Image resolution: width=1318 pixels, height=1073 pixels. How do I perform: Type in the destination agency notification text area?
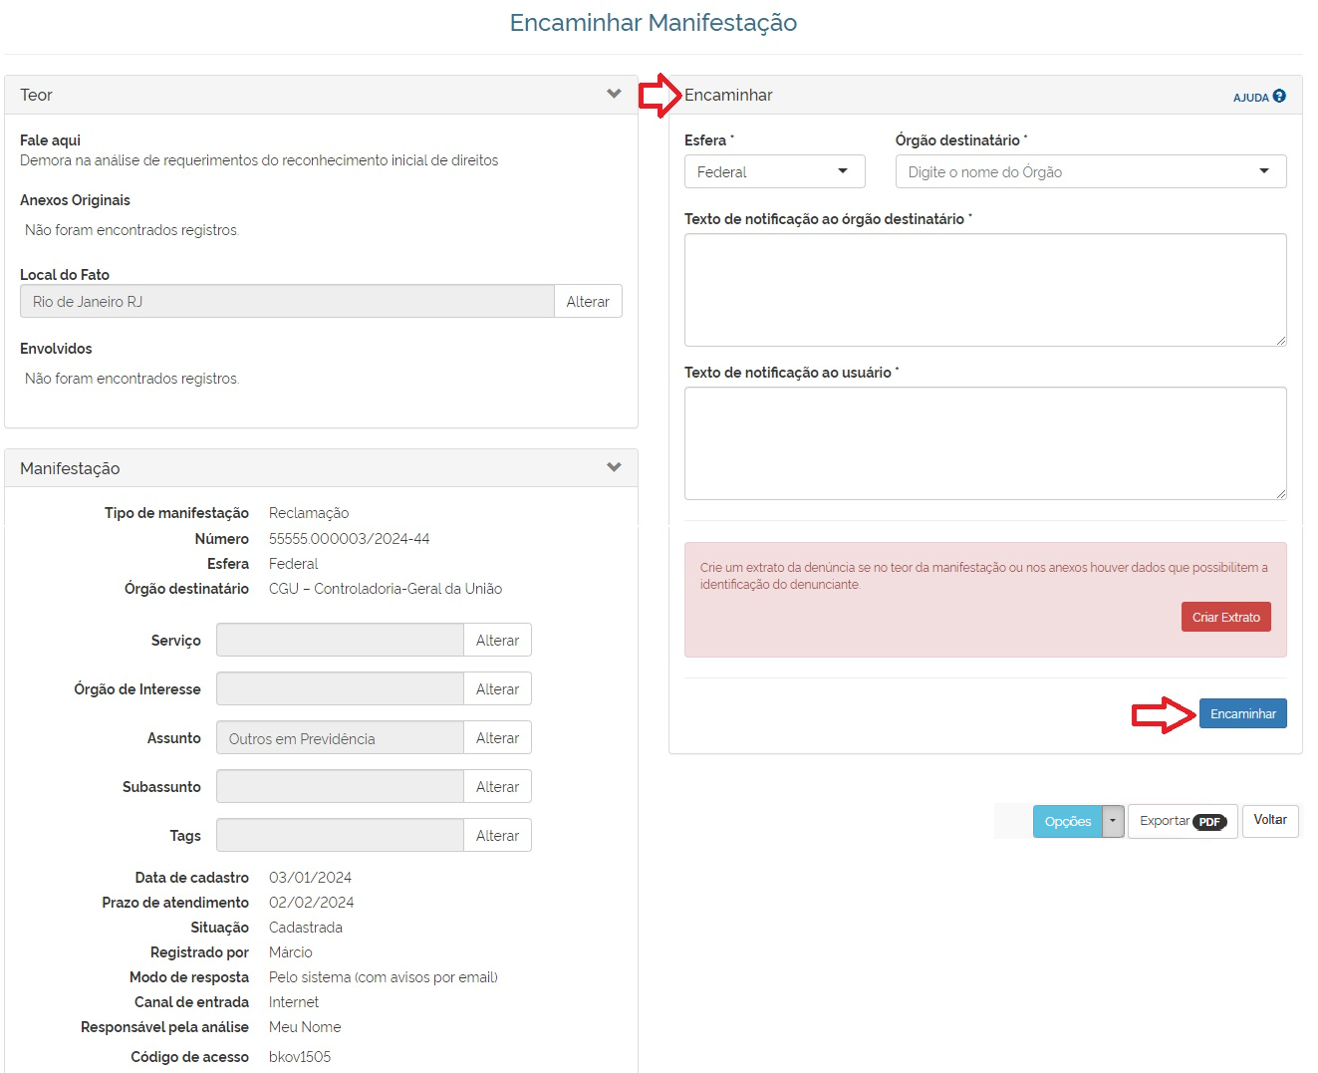984,290
